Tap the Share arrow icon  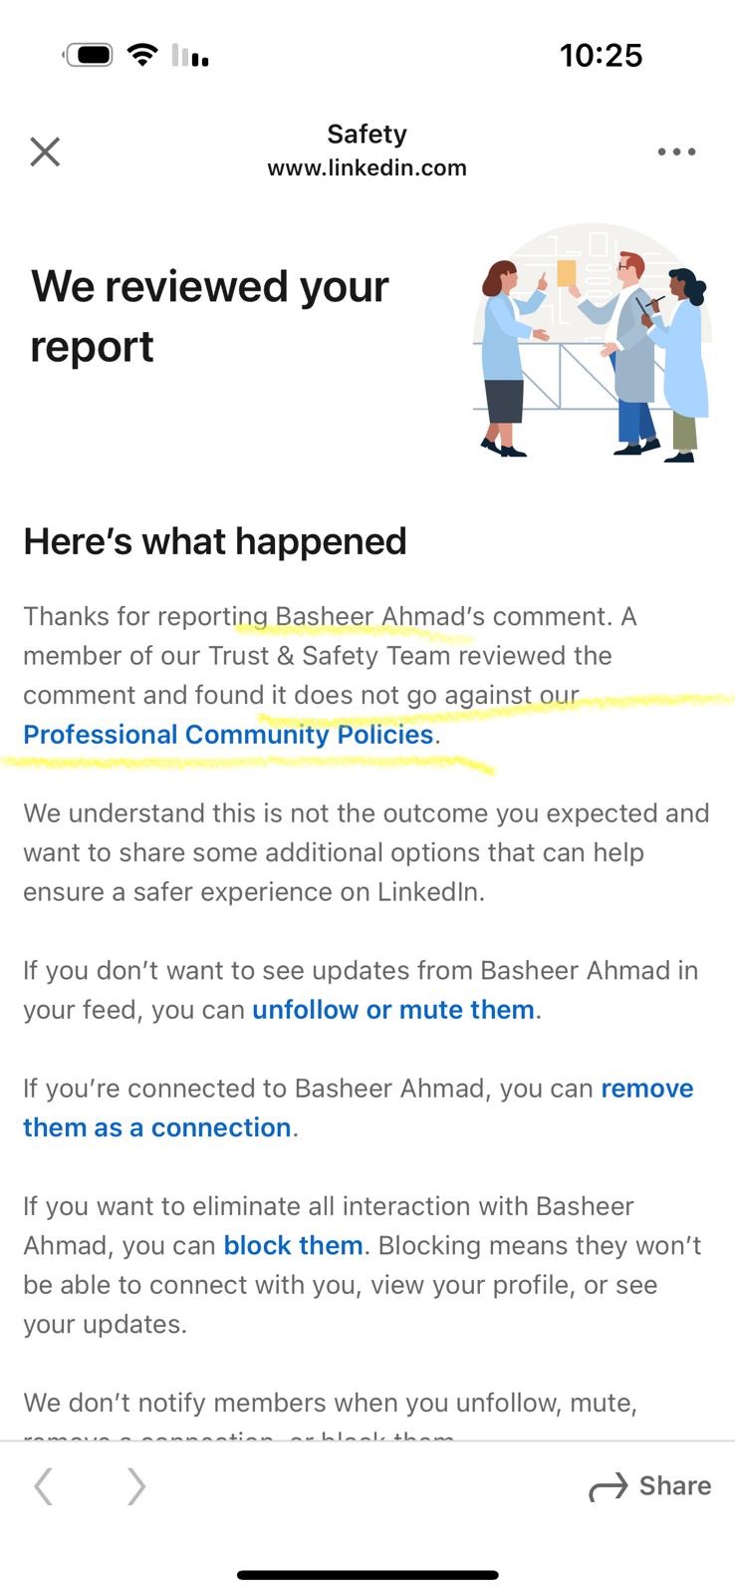[x=608, y=1487]
